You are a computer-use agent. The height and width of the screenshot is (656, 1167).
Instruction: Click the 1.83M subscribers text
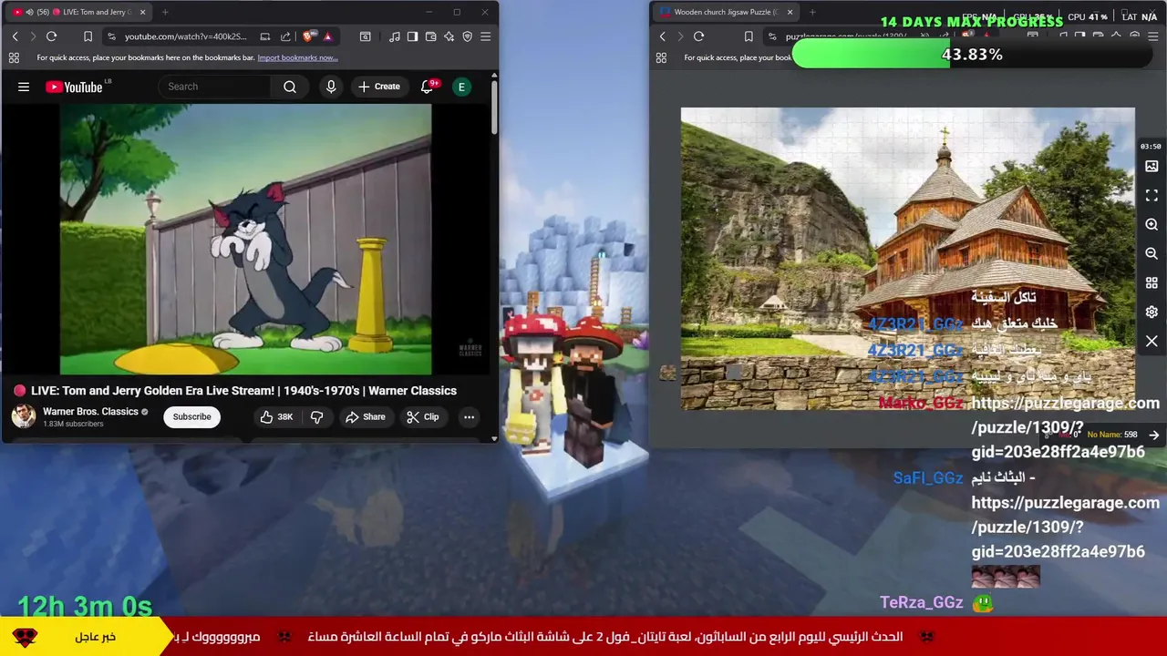pyautogui.click(x=73, y=425)
